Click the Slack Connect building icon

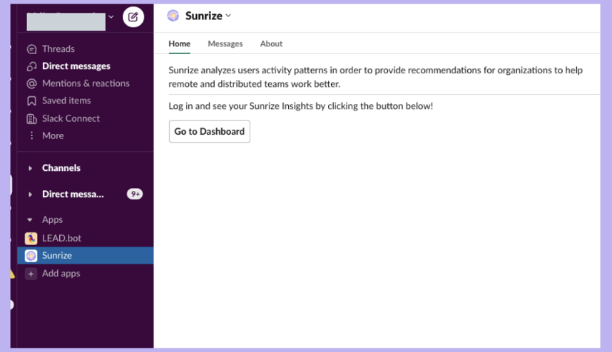[x=31, y=118]
